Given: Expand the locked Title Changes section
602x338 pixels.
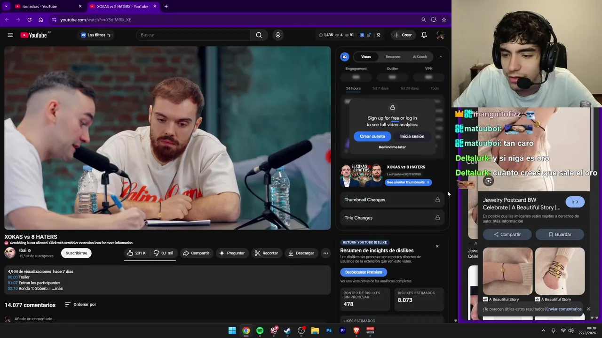Looking at the screenshot, I should 392,218.
